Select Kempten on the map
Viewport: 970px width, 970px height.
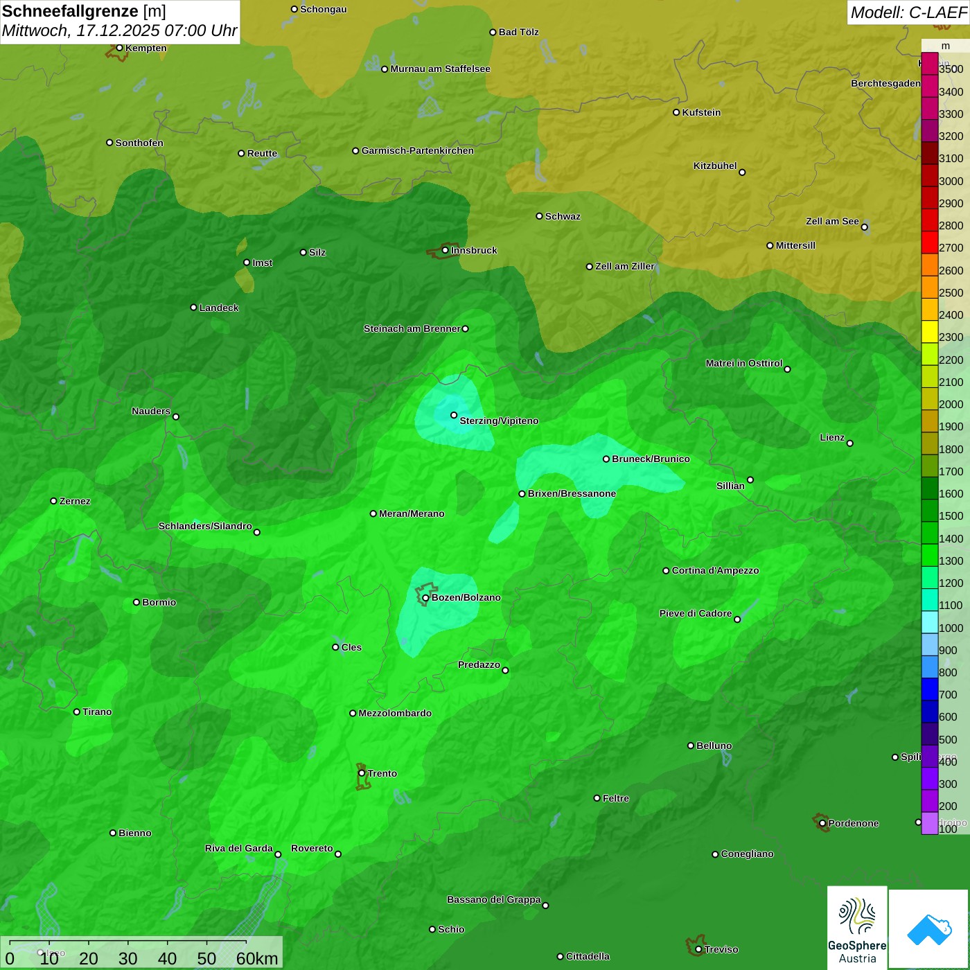pyautogui.click(x=141, y=48)
